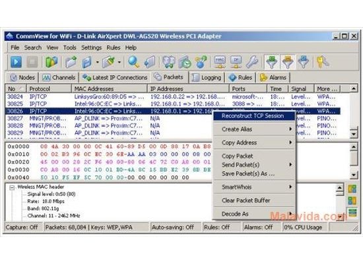
Task: Collapse the Wireless MAC header node
Action: point(12,187)
